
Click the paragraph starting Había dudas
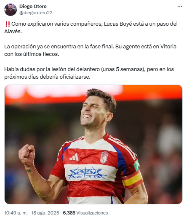(89, 73)
